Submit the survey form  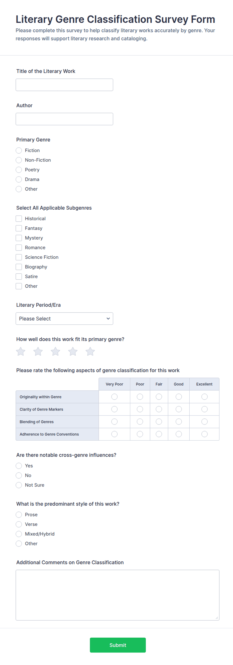point(118,645)
